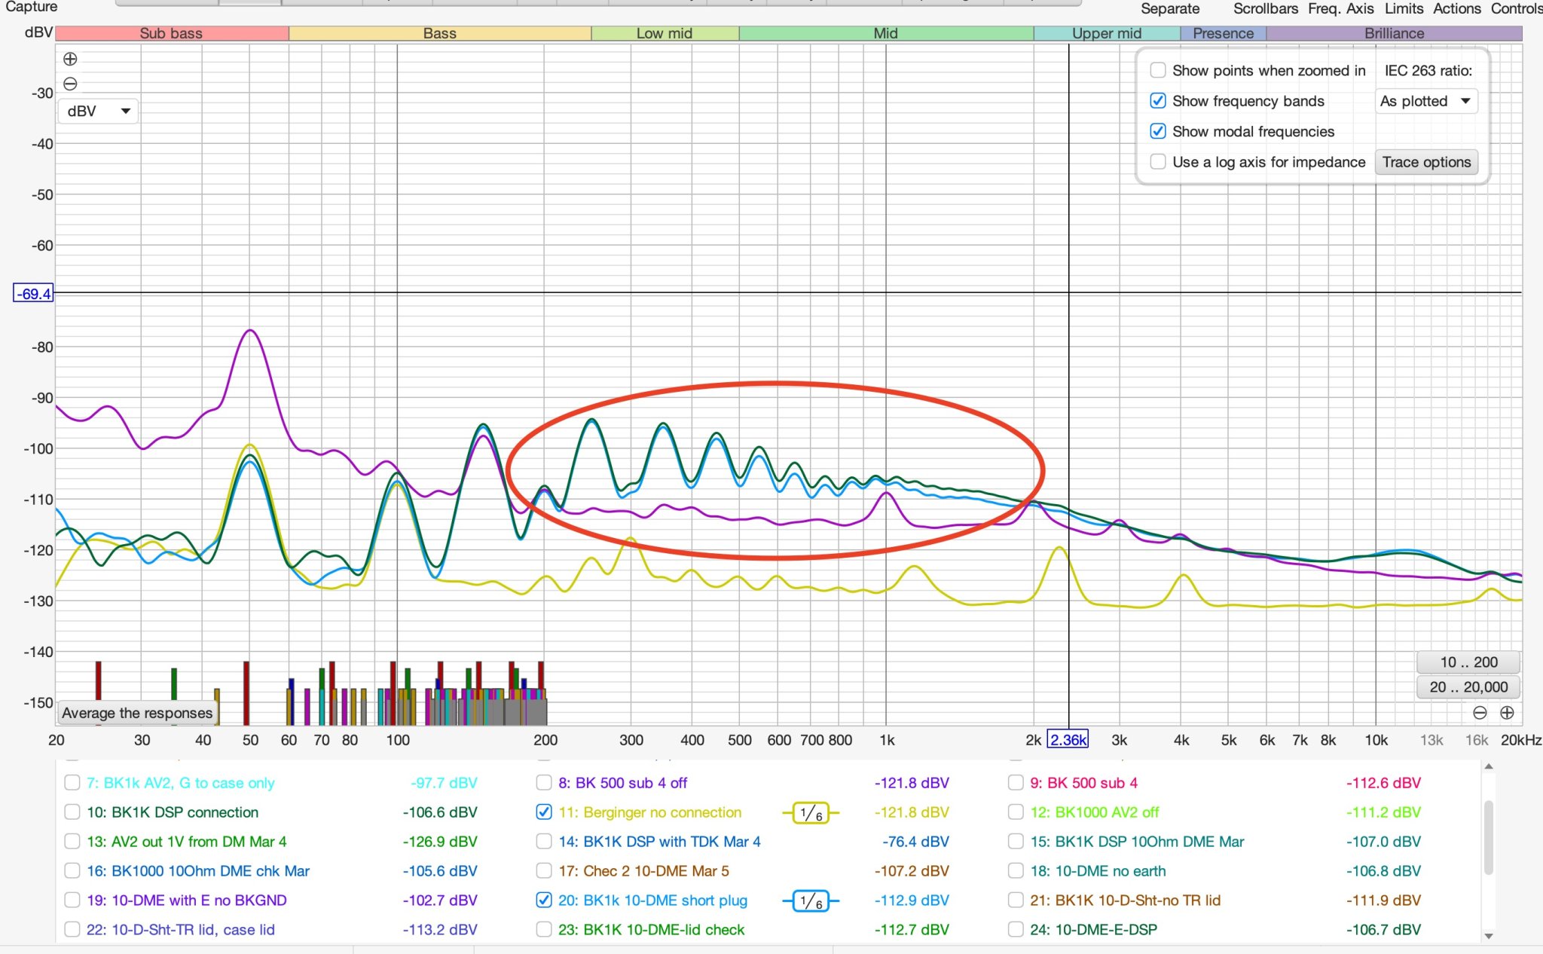The height and width of the screenshot is (954, 1543).
Task: Check trace 8: BK 500 sub 4 off
Action: tap(544, 783)
